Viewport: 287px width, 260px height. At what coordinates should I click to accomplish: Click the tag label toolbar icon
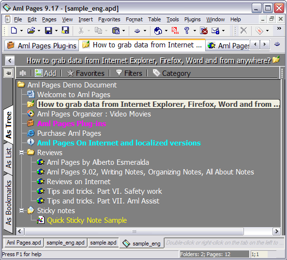259,30
